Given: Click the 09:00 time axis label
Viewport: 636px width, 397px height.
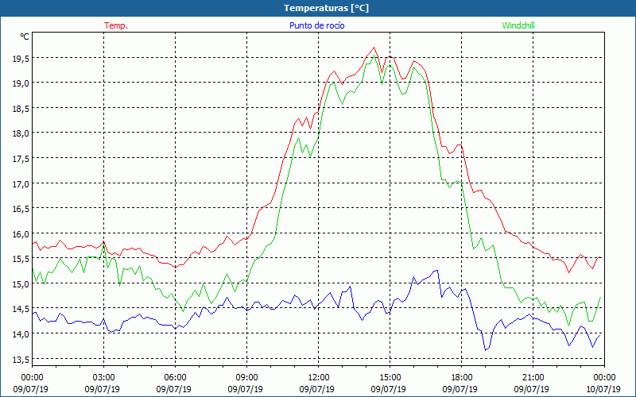Looking at the screenshot, I should (246, 378).
